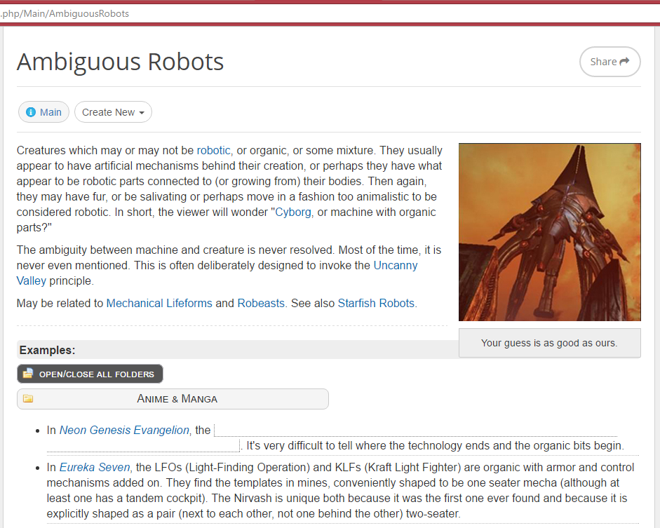Reveal the hidden spoiler text after Evangelion
Screen dimensions: 660x528
tap(416, 431)
